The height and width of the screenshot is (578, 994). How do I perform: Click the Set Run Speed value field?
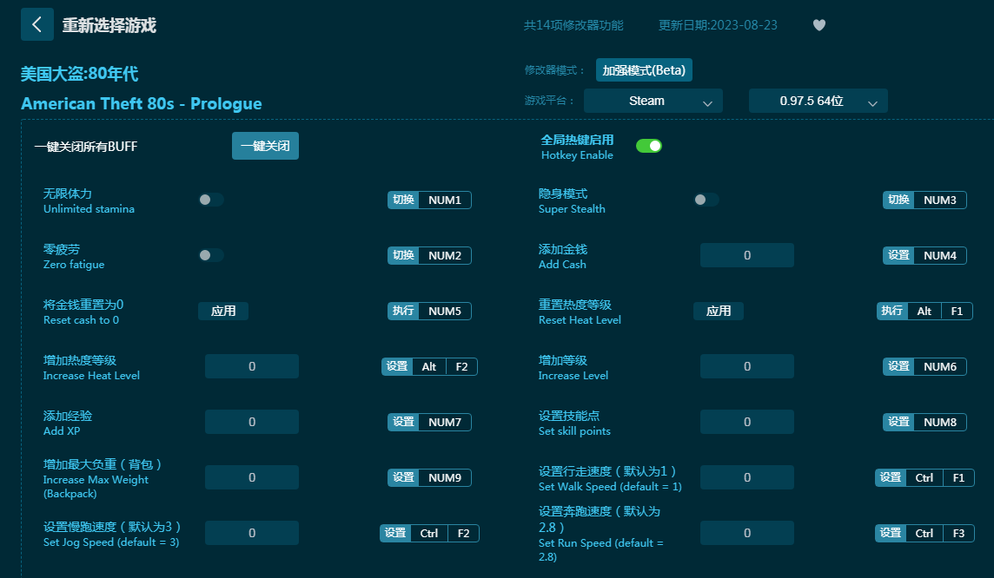coord(746,533)
